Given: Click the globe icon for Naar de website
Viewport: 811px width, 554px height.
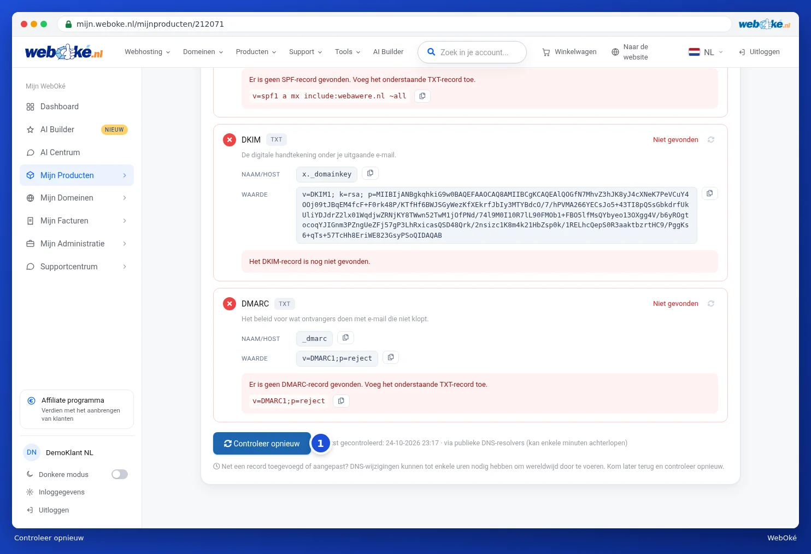Looking at the screenshot, I should [x=615, y=52].
